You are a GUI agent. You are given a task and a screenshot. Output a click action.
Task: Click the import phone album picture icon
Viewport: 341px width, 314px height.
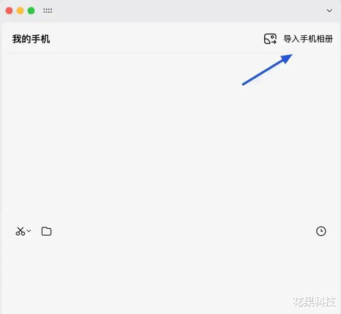[270, 39]
